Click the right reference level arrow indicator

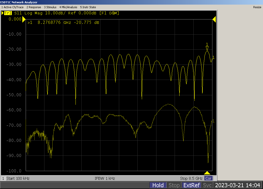214,19
